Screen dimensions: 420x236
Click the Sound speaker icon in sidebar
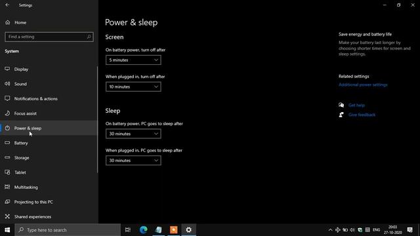[7, 84]
